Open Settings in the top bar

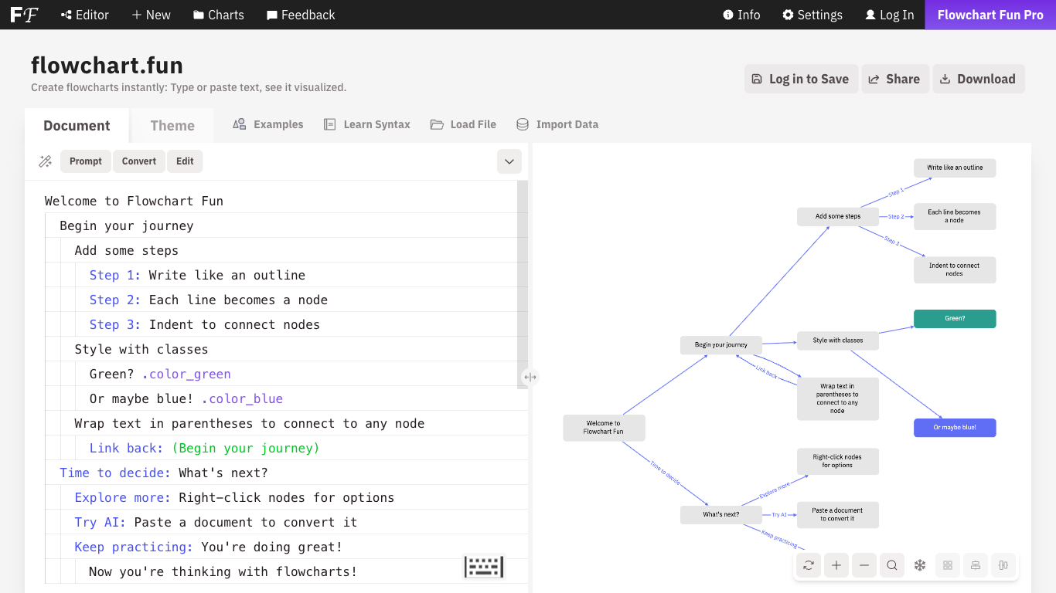click(812, 15)
